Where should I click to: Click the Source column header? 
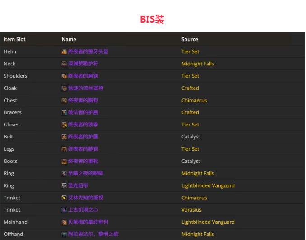(x=190, y=39)
